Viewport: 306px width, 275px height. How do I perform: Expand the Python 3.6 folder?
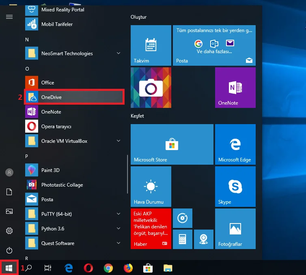(74, 229)
